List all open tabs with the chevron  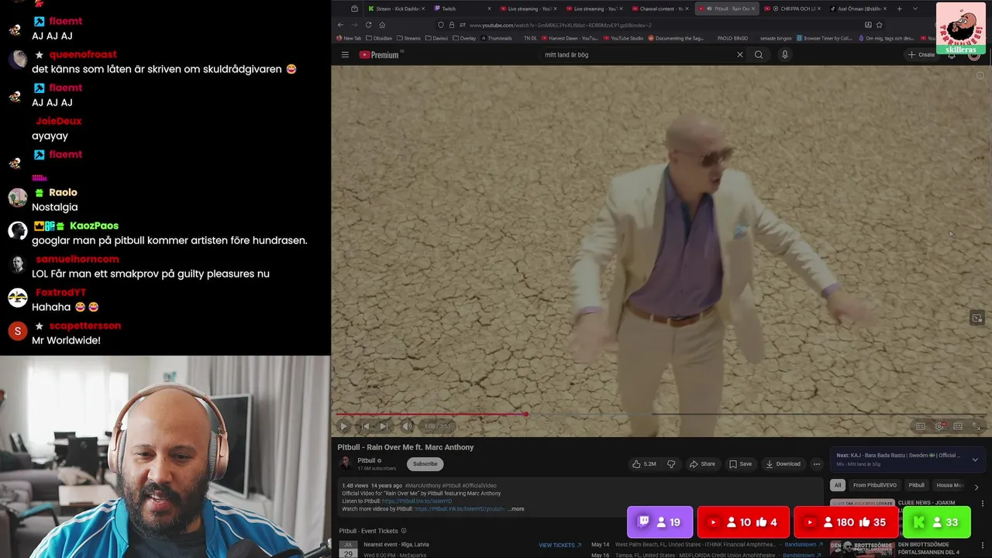coord(915,9)
